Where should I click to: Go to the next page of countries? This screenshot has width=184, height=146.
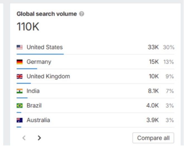pyautogui.click(x=39, y=138)
